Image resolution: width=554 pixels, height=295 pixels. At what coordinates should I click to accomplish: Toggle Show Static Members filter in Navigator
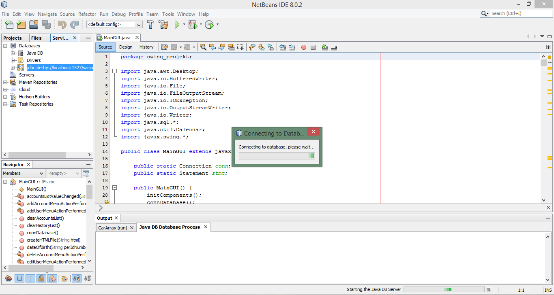pyautogui.click(x=30, y=278)
